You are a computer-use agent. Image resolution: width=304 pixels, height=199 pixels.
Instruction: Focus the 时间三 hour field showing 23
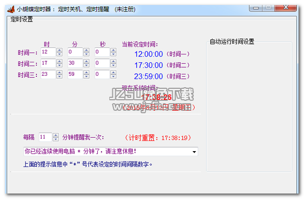point(48,74)
